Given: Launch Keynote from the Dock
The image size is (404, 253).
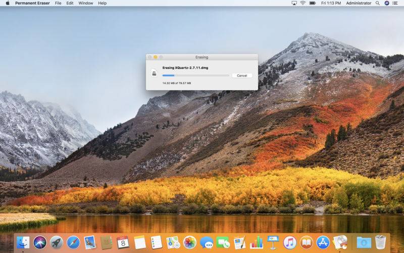Looking at the screenshot, I should click(x=273, y=243).
